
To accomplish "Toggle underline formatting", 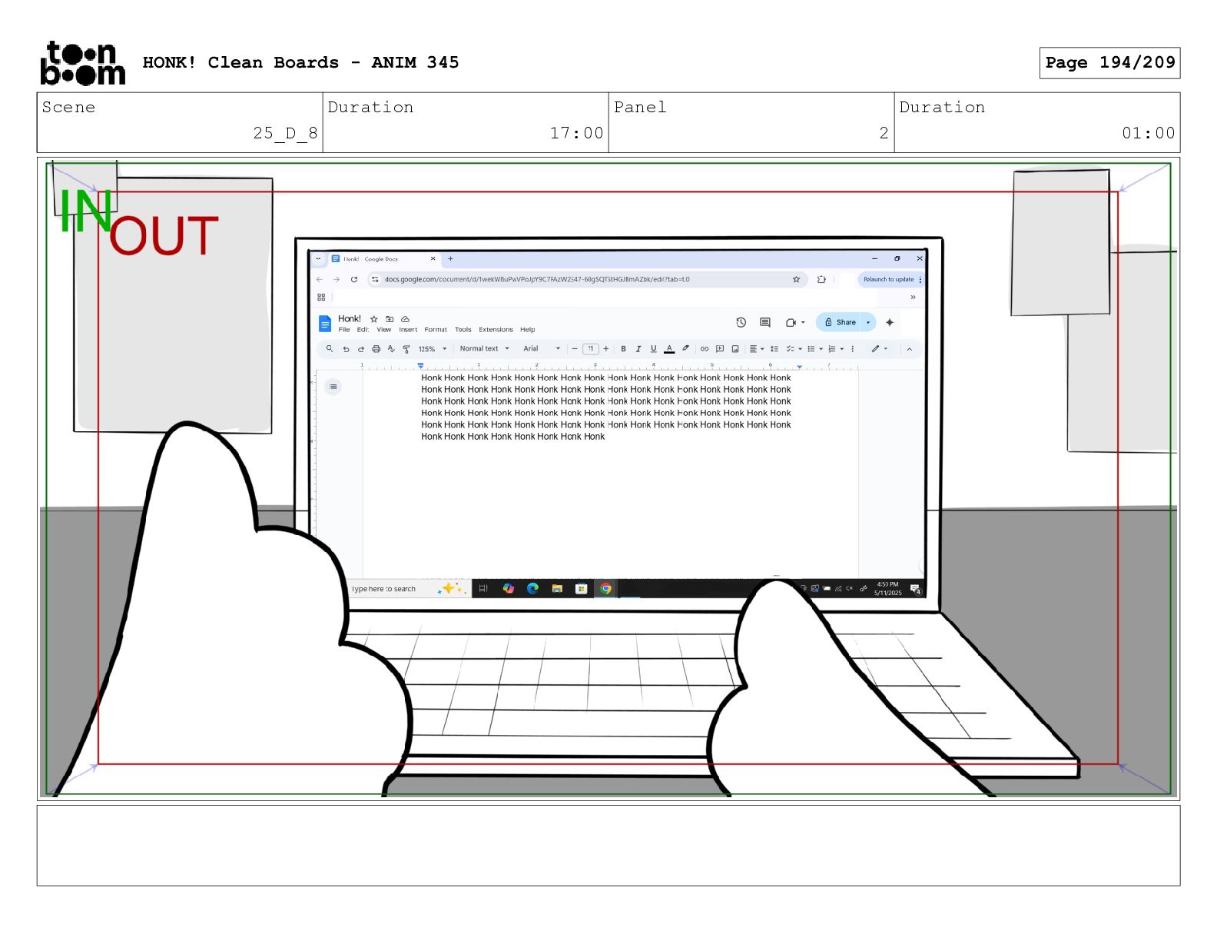I will 654,349.
